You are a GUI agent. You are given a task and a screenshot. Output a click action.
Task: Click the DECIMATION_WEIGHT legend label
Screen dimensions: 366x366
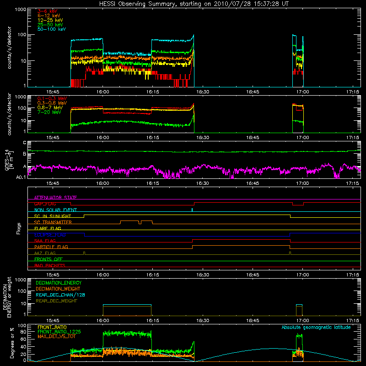coord(58,289)
